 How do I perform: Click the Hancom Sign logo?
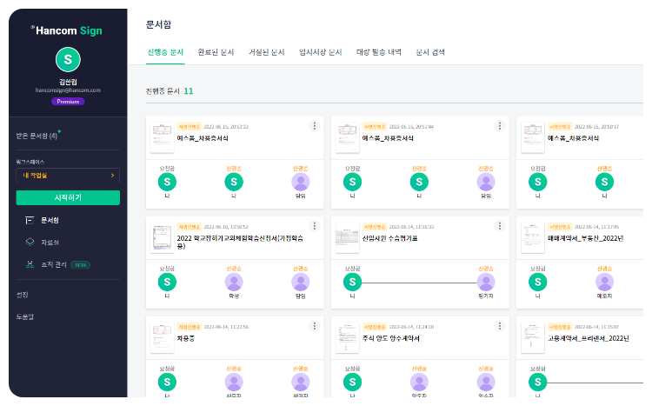point(67,30)
